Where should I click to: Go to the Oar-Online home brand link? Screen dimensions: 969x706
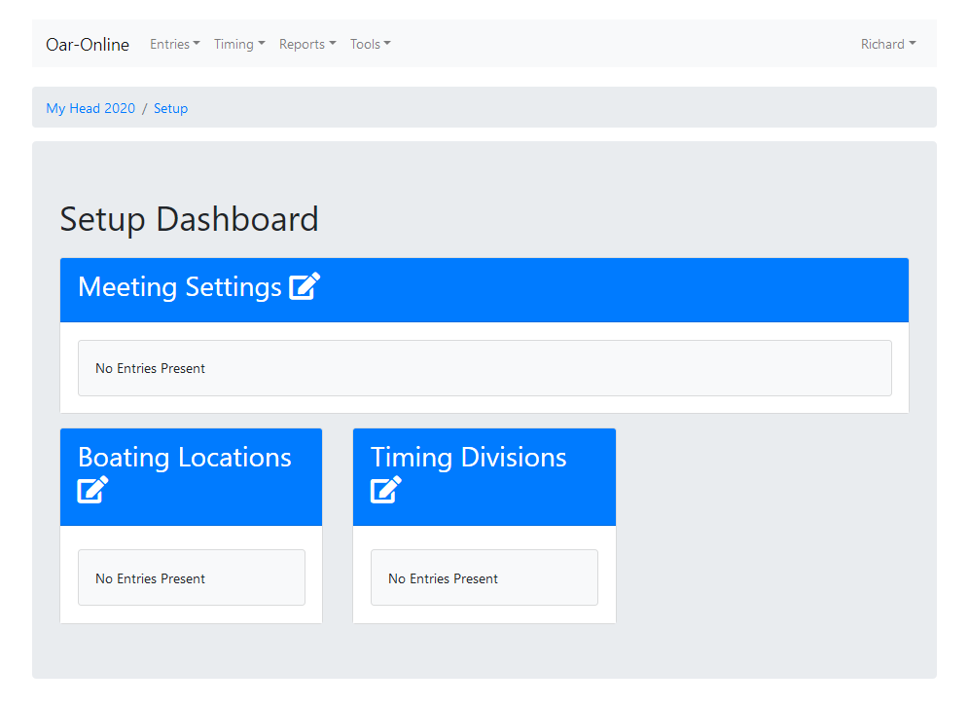(88, 44)
